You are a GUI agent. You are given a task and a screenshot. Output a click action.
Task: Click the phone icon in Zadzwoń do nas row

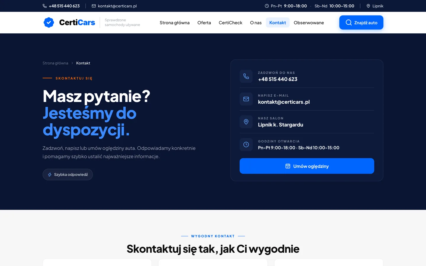tap(246, 76)
